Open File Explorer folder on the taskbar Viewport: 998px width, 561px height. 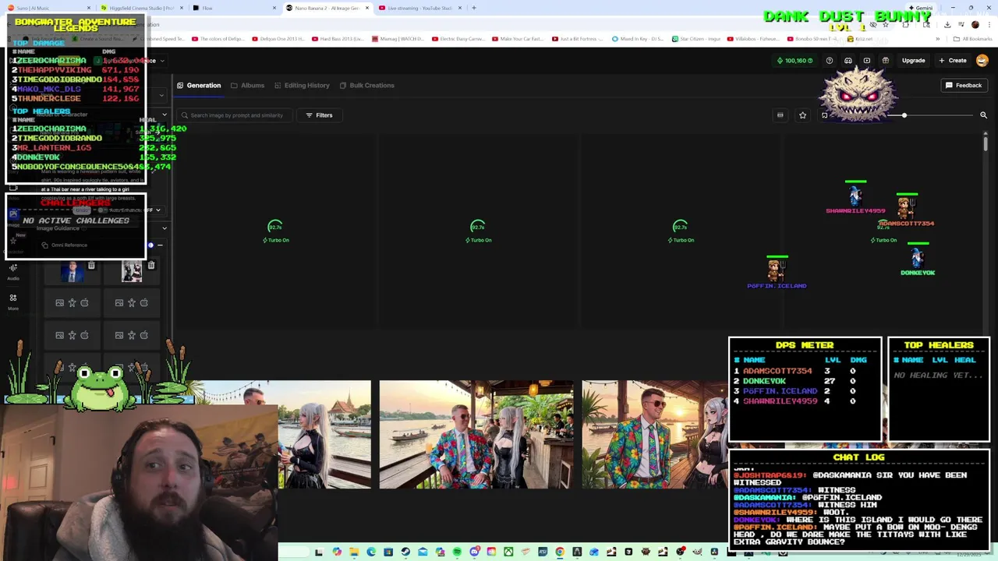point(354,552)
